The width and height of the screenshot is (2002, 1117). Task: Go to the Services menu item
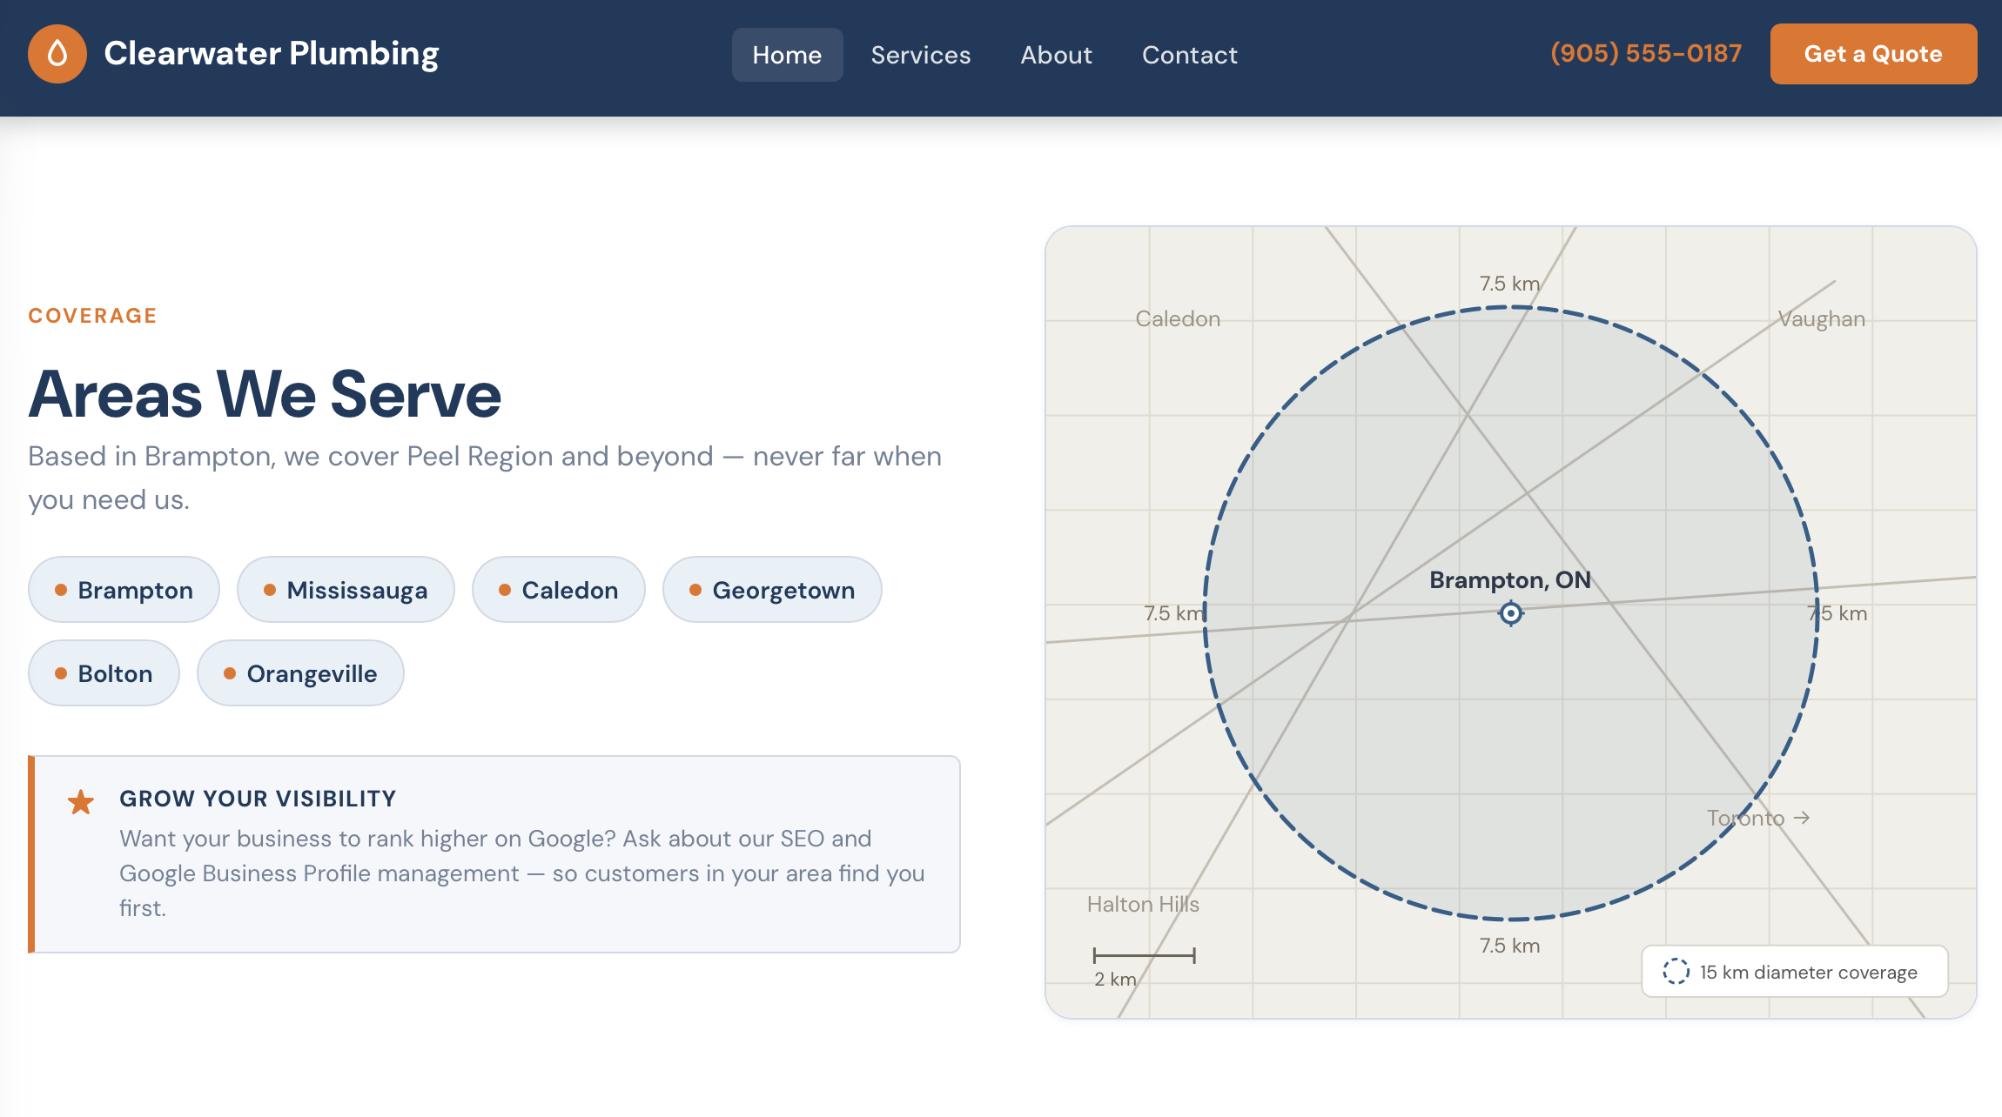click(920, 55)
